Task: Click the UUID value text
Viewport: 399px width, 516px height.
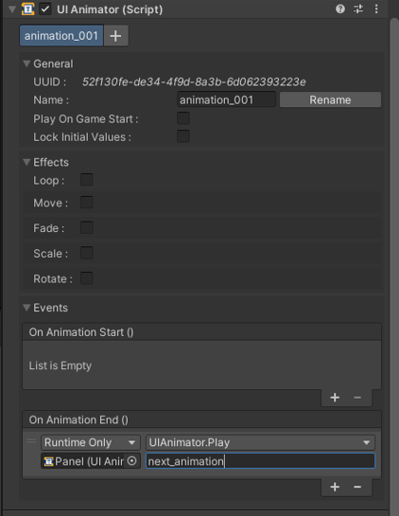Action: coord(194,81)
